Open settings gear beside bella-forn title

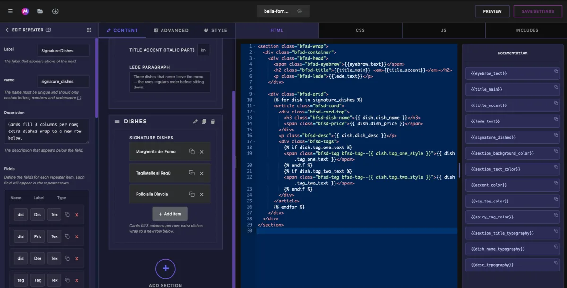(300, 11)
